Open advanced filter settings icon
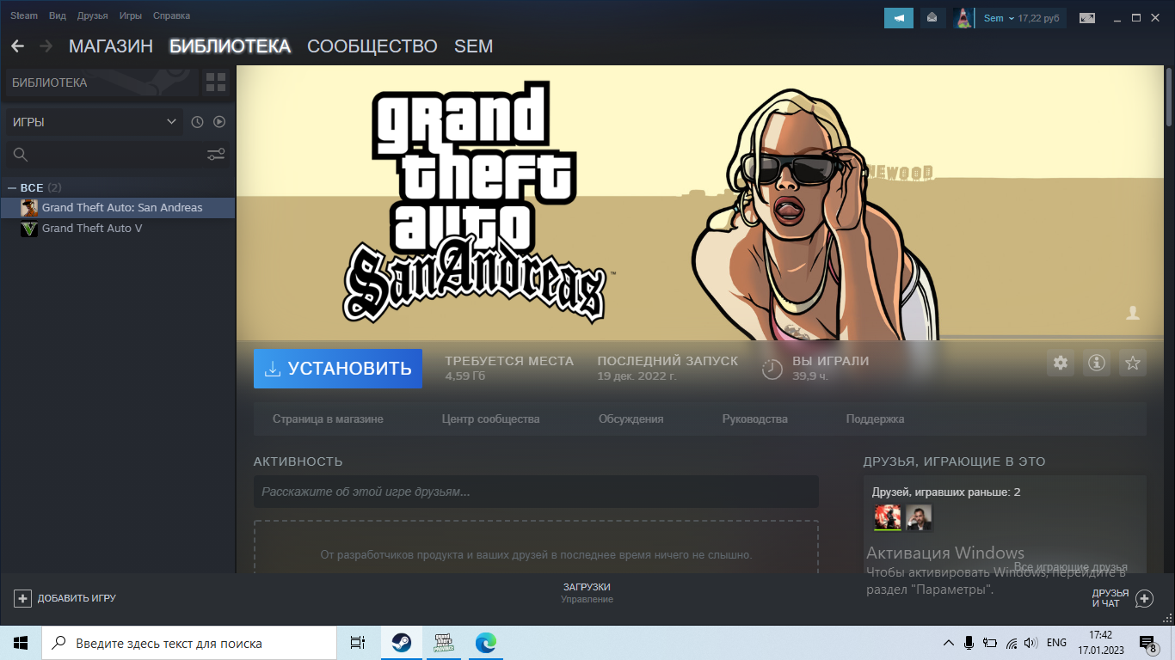Image resolution: width=1175 pixels, height=660 pixels. pyautogui.click(x=216, y=155)
